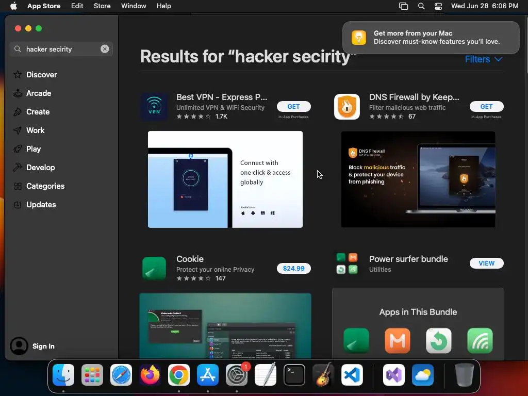Viewport: 528px width, 396px height.
Task: Buy Cookie for $24.99
Action: point(293,268)
